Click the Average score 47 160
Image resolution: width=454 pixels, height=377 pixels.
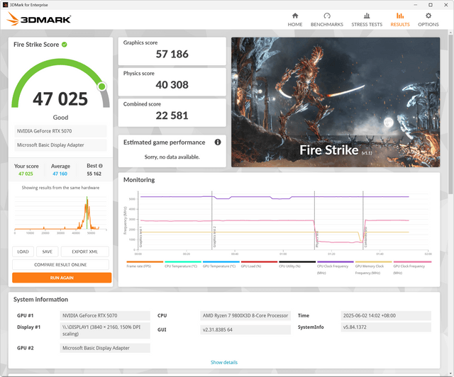[60, 174]
